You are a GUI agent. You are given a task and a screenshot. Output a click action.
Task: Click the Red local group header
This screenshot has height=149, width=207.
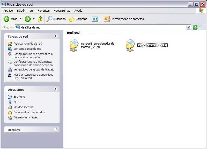click(x=74, y=33)
